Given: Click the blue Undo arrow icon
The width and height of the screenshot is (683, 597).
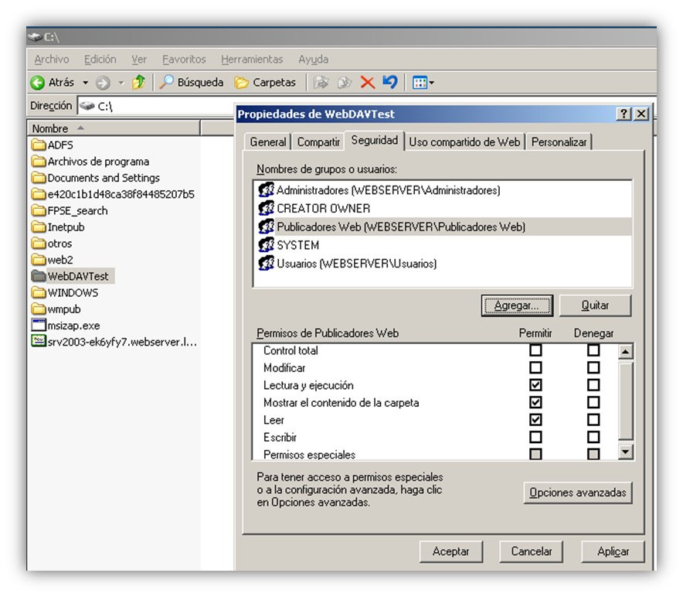Looking at the screenshot, I should [390, 82].
